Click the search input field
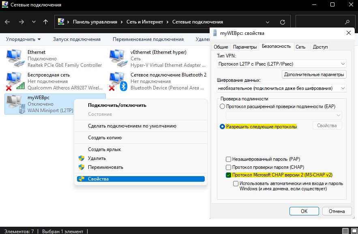Image resolution: width=358 pixels, height=234 pixels. (325, 22)
